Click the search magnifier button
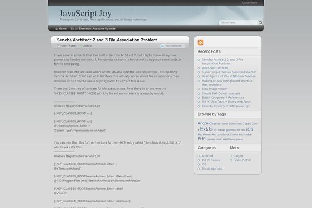This screenshot has height=208, width=312. 261,23
